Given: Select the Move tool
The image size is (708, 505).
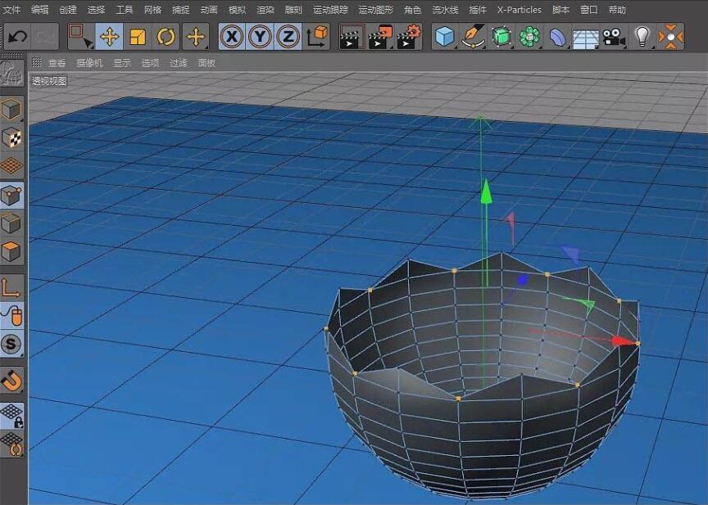Looking at the screenshot, I should (x=109, y=37).
